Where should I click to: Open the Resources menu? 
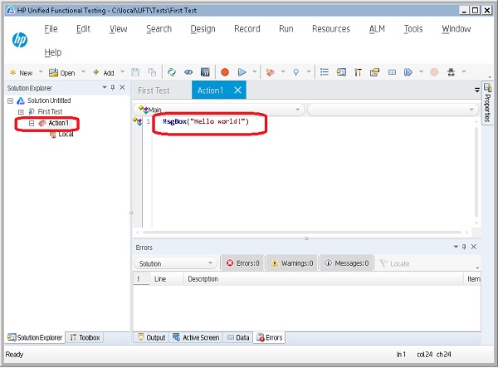click(331, 29)
